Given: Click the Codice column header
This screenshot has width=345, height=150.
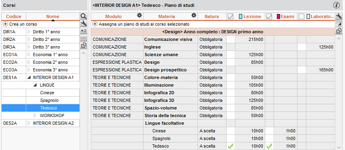Looking at the screenshot, I should tap(14, 16).
